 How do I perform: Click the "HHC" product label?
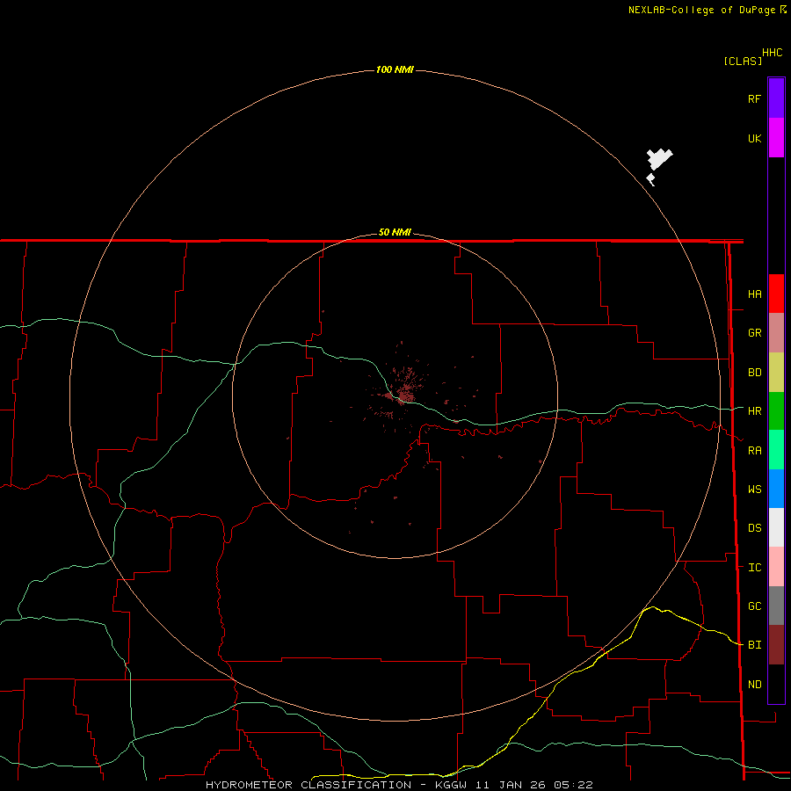(x=773, y=53)
